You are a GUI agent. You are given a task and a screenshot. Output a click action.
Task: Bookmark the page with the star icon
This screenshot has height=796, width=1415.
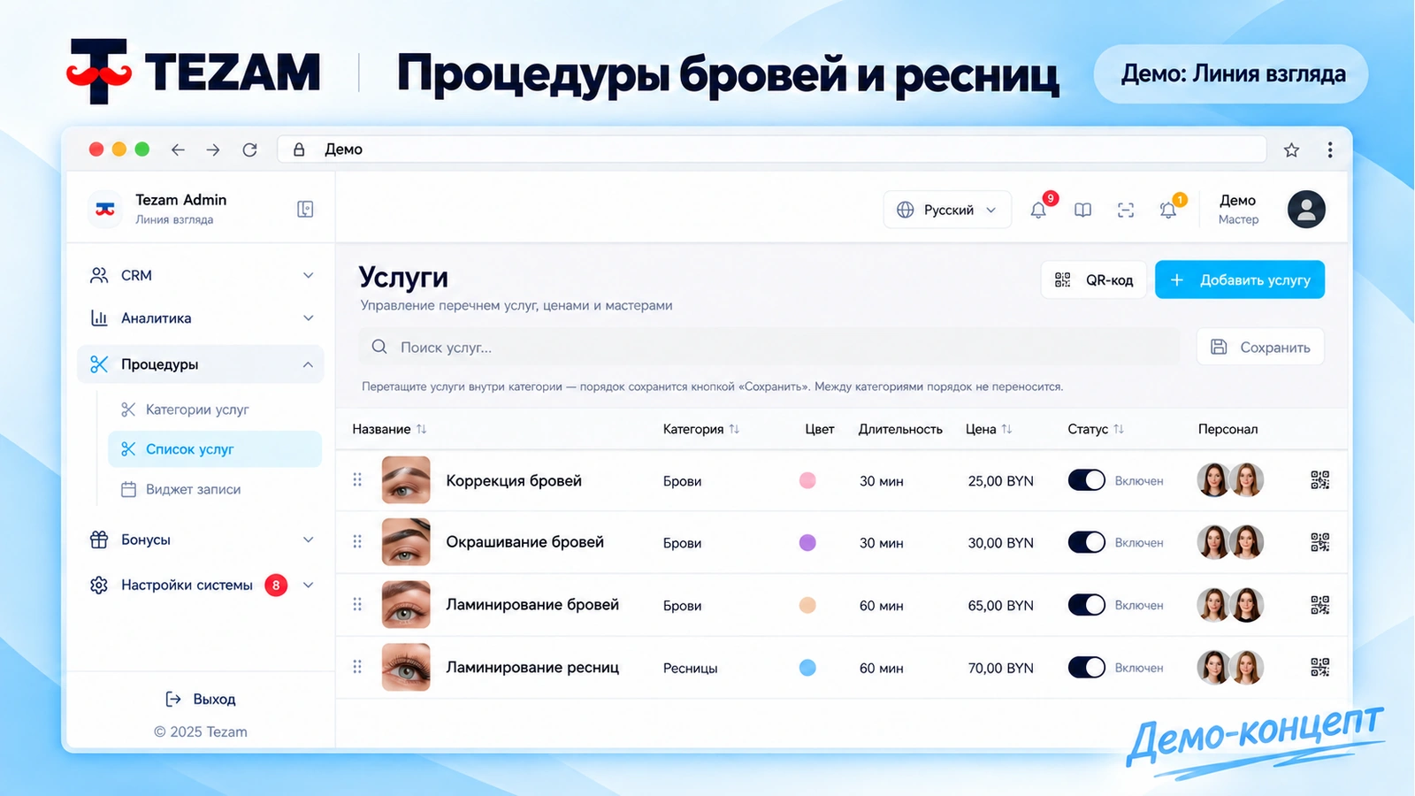coord(1291,149)
